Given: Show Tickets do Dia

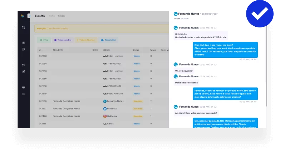Looking at the screenshot, I should click(x=63, y=40).
